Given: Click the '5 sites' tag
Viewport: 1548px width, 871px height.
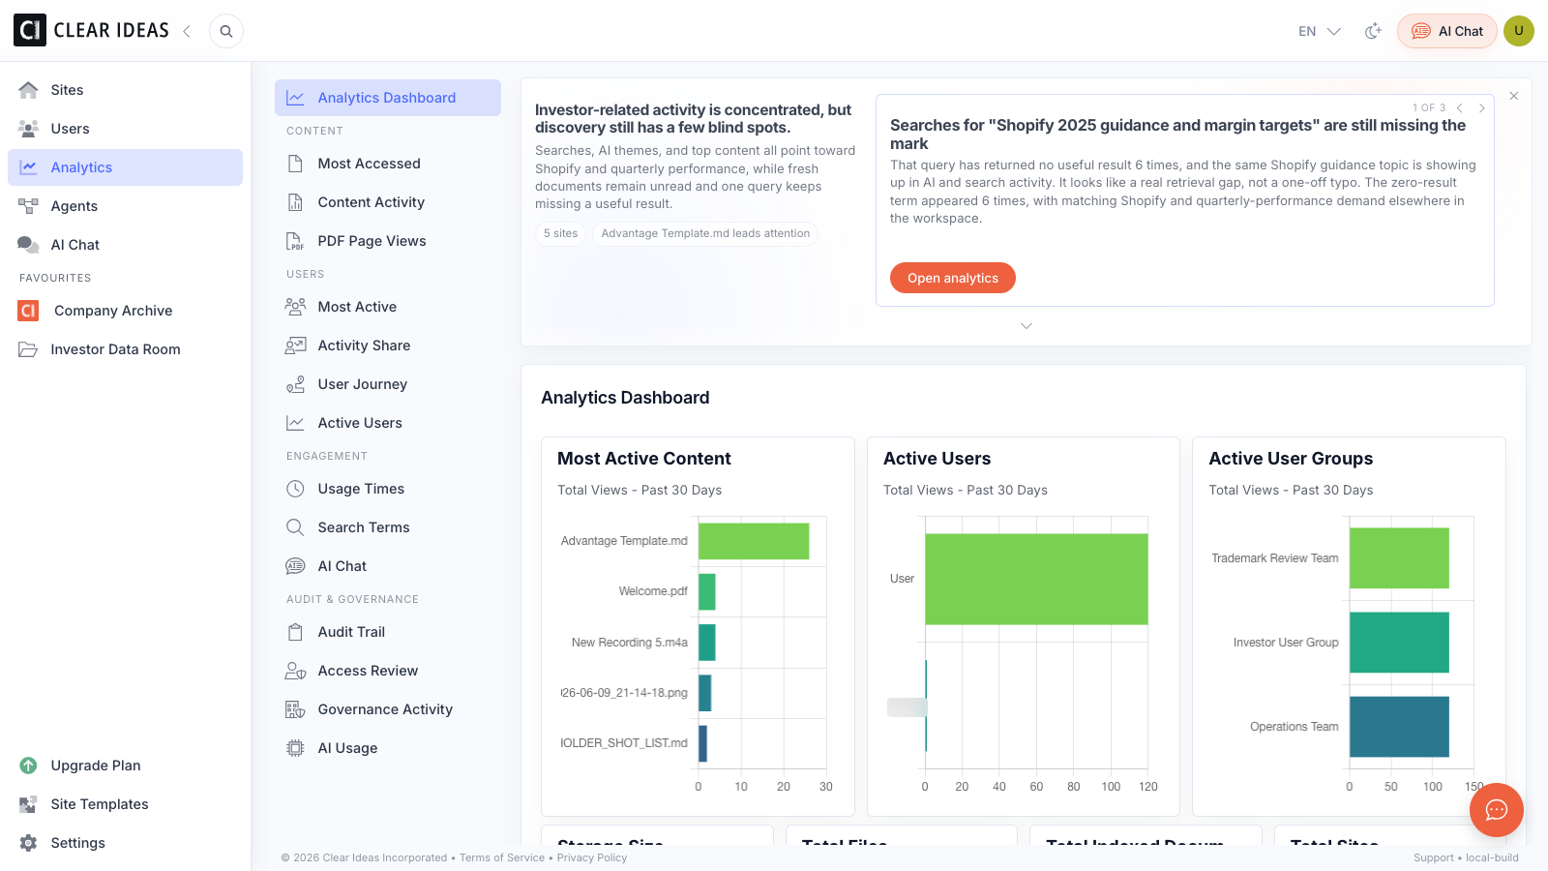Looking at the screenshot, I should click(560, 233).
